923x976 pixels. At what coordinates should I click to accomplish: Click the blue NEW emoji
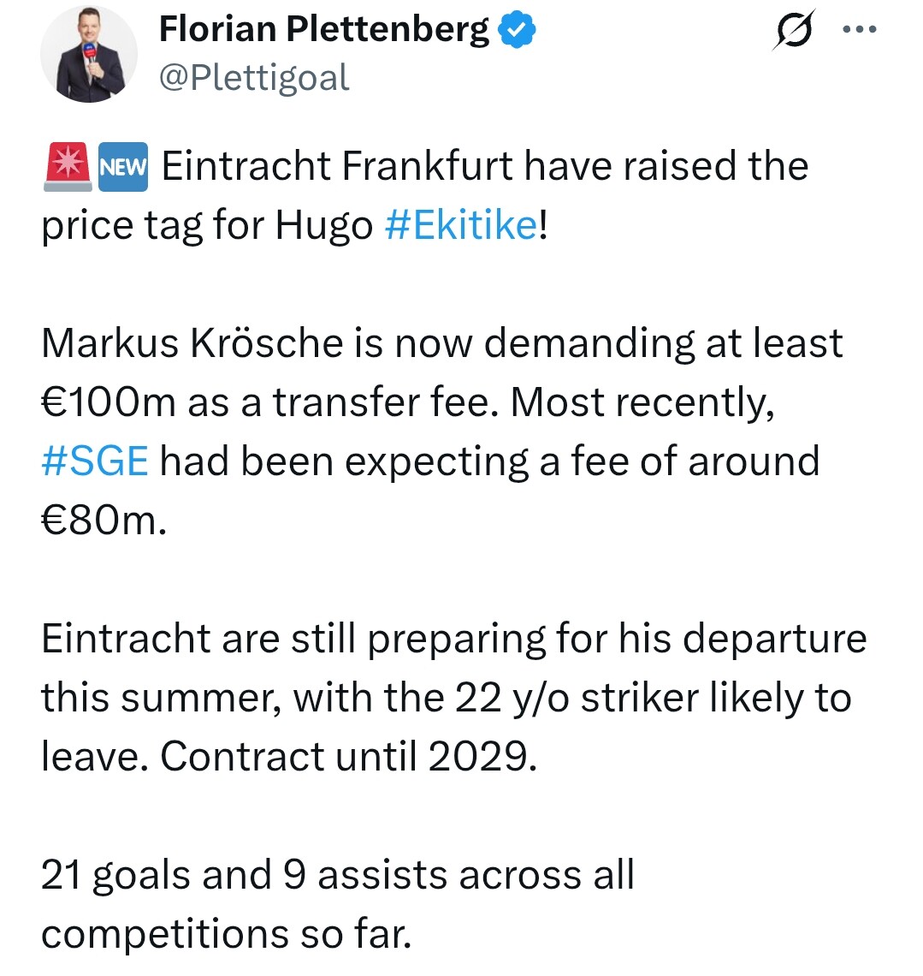(x=123, y=167)
